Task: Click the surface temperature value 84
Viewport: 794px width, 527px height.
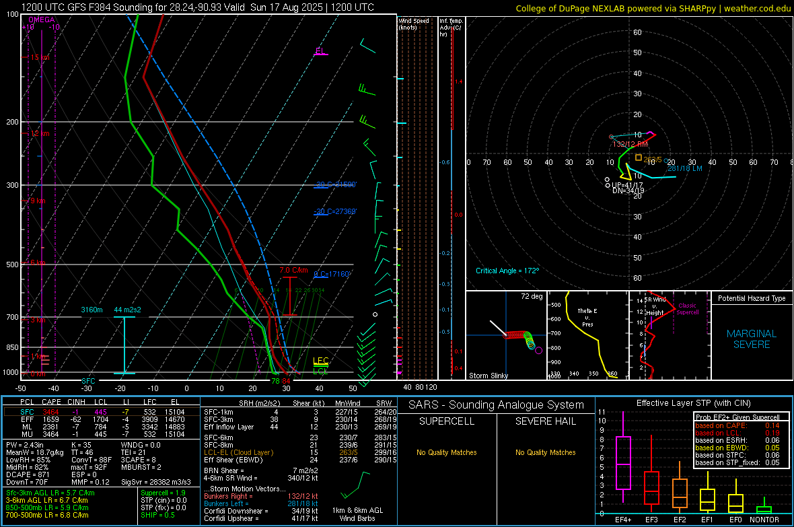Action: [286, 381]
